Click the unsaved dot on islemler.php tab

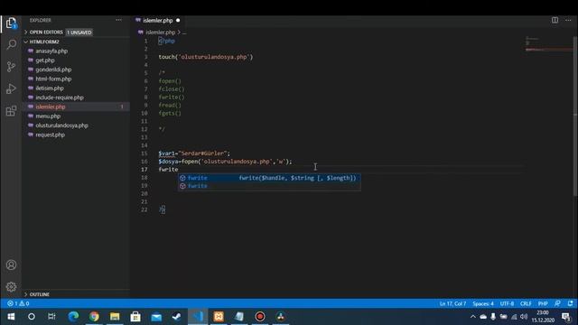point(178,20)
